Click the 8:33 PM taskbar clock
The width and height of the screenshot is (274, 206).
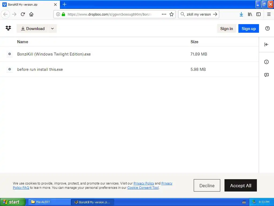tap(264, 202)
